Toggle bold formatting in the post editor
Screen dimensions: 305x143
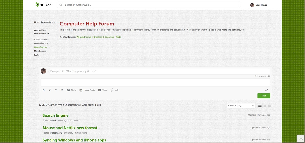tap(43, 90)
